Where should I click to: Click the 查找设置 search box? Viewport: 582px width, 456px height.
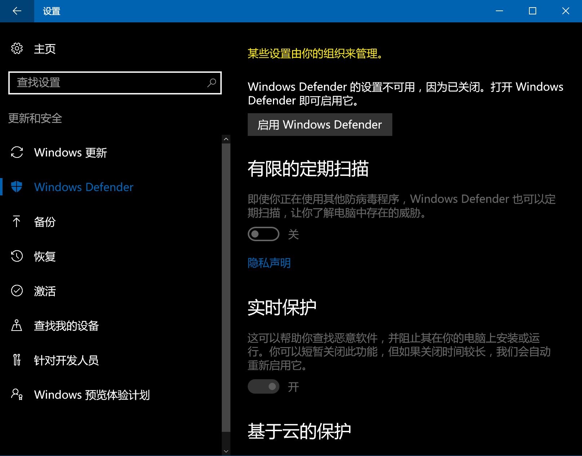click(115, 83)
